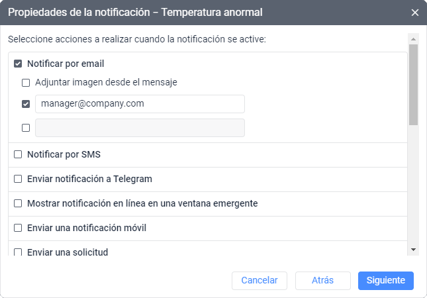427x298 pixels.
Task: Click the empty second email field
Action: pos(140,128)
